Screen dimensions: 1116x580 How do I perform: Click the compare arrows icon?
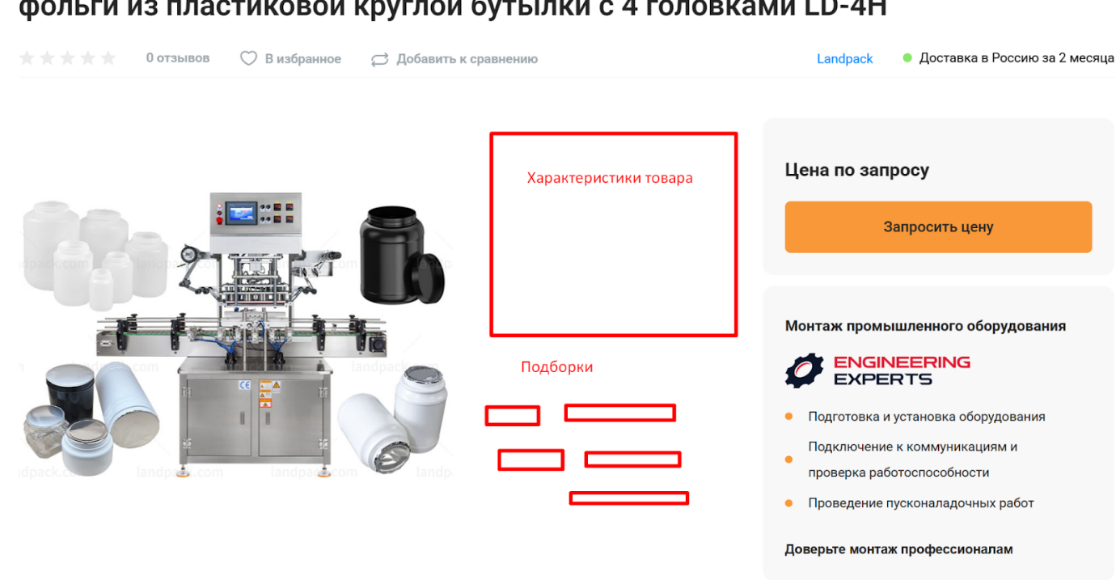[x=379, y=59]
